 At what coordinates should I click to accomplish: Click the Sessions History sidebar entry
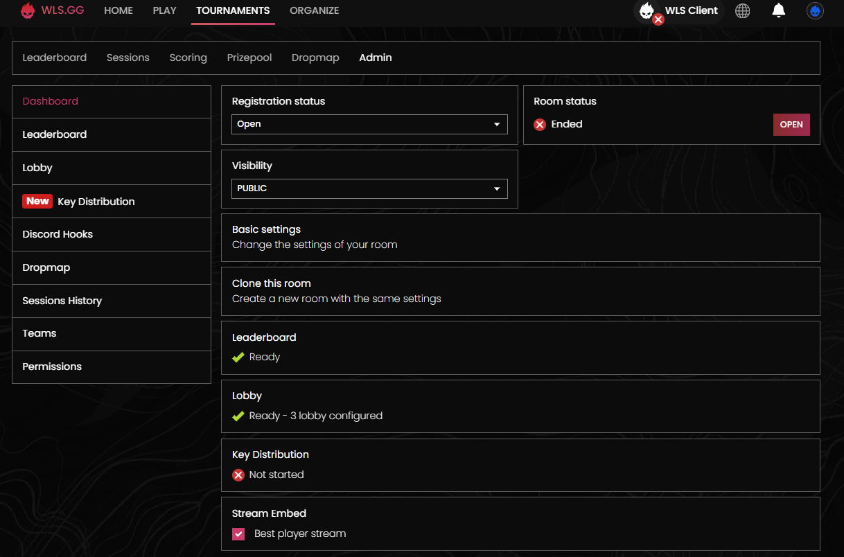click(x=62, y=301)
